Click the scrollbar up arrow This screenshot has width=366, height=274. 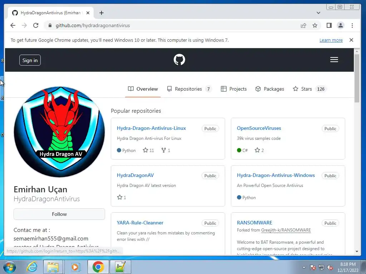[357, 51]
